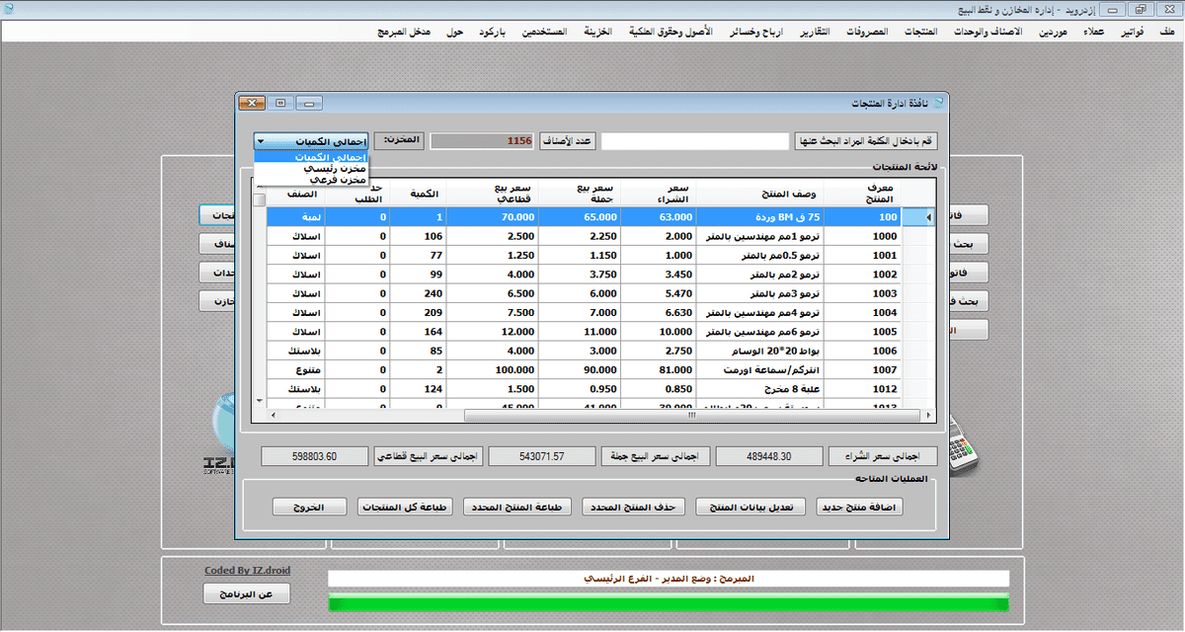
Task: Choose اجمالي الكميات from the dropdown list
Action: (311, 158)
